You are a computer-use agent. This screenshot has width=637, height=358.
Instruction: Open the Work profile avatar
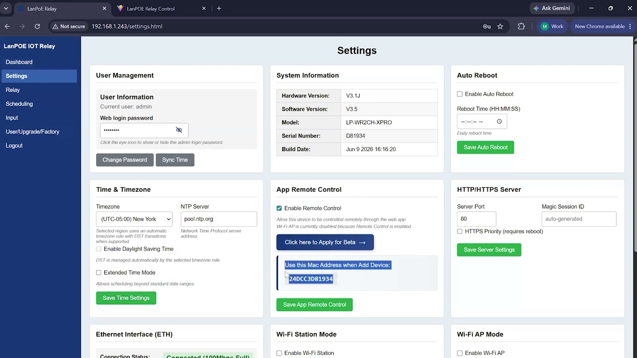click(x=552, y=26)
